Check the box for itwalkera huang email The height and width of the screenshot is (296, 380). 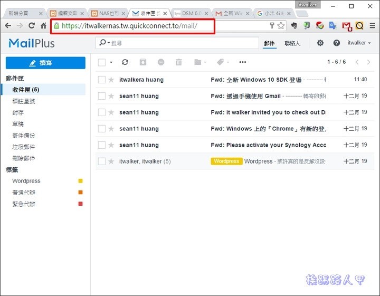click(x=102, y=80)
